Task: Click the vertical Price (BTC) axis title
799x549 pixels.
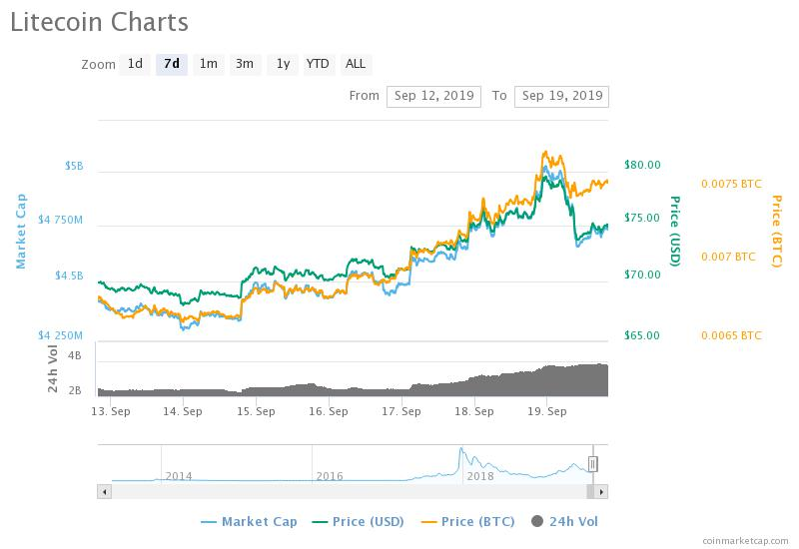Action: 777,232
